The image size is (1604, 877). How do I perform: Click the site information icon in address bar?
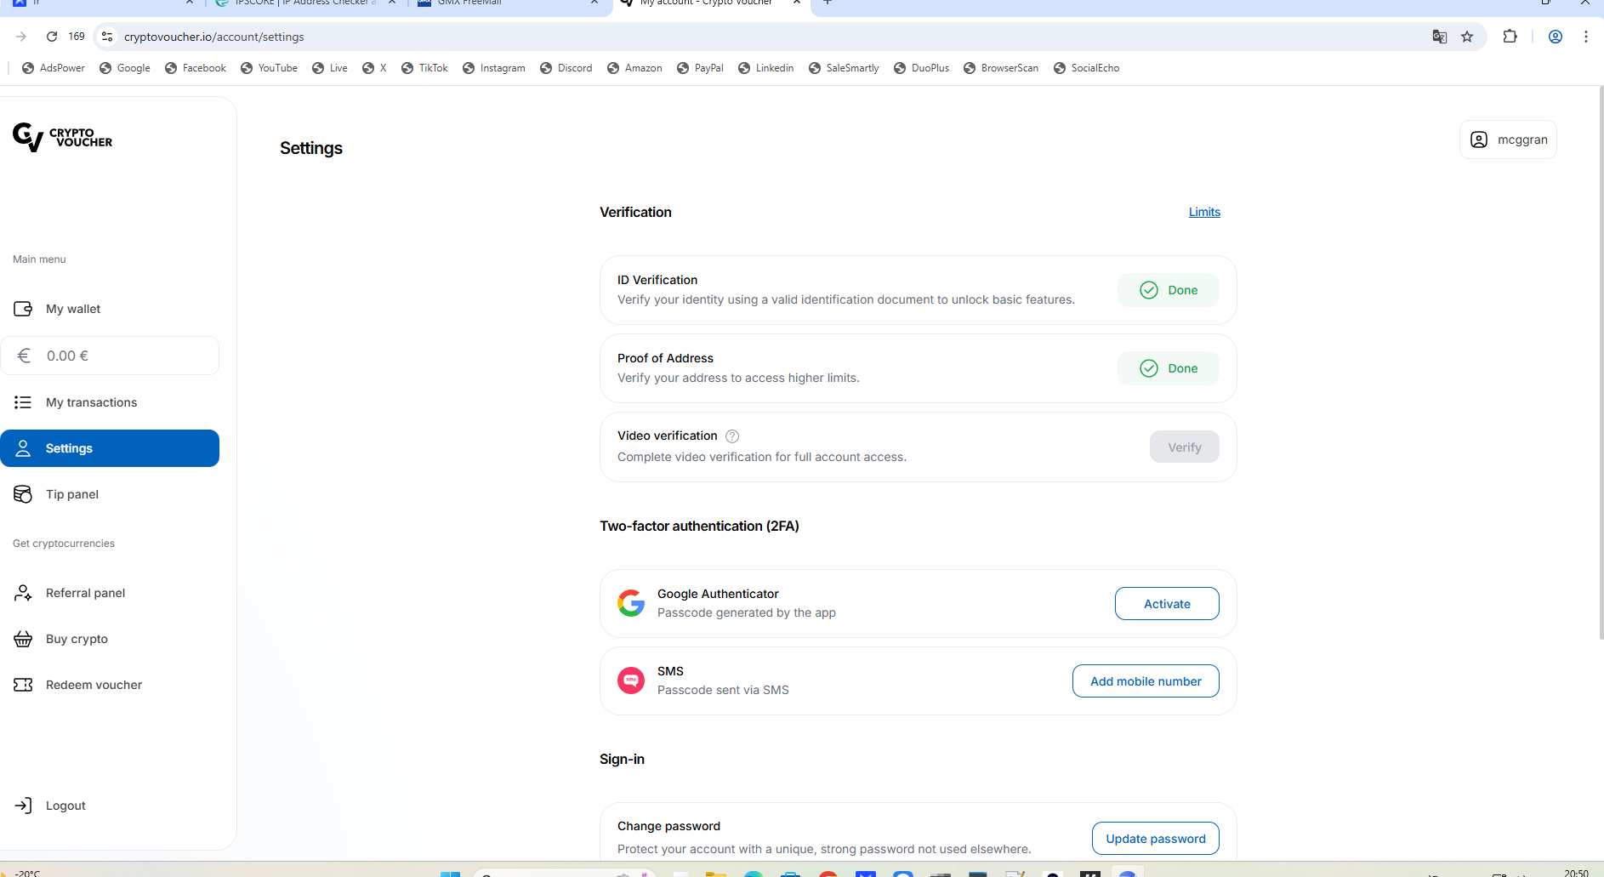[107, 37]
